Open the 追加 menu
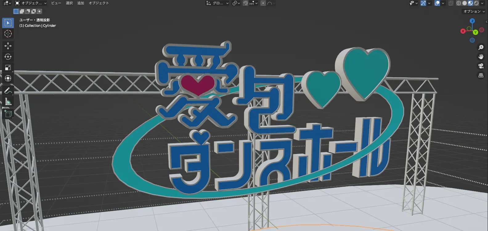 tap(81, 3)
